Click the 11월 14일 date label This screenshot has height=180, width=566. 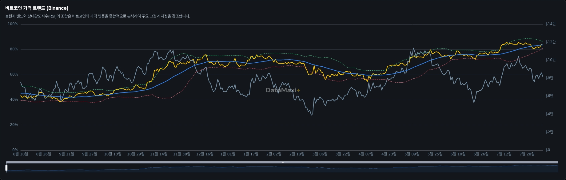159,154
